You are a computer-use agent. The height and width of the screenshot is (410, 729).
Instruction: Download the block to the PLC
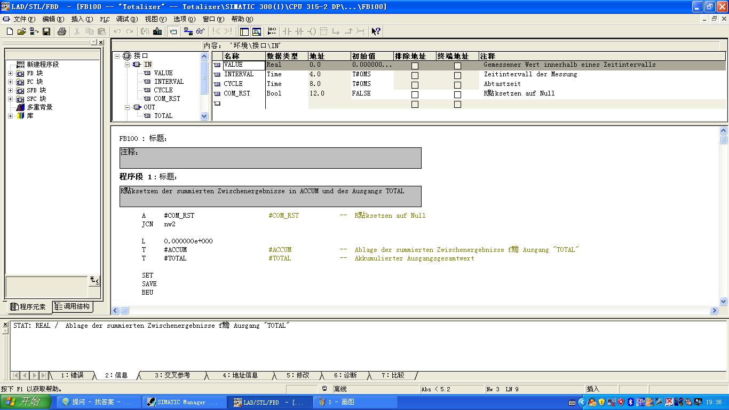[157, 31]
